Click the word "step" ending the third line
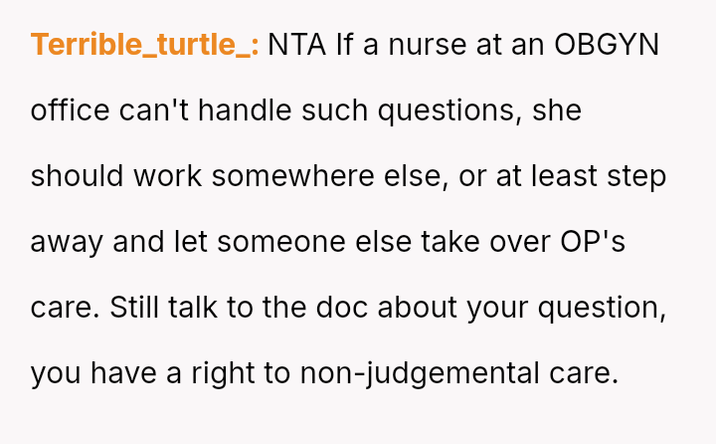The width and height of the screenshot is (716, 444). click(639, 176)
